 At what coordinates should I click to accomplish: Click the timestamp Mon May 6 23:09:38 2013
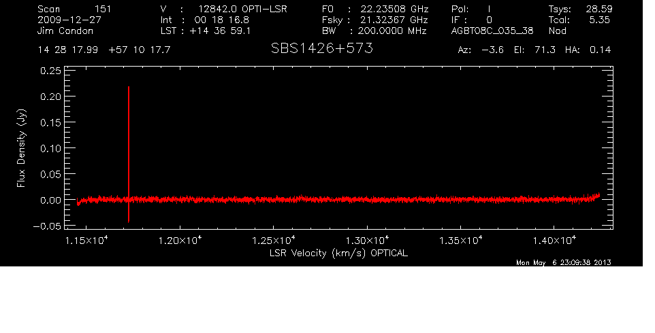click(564, 262)
